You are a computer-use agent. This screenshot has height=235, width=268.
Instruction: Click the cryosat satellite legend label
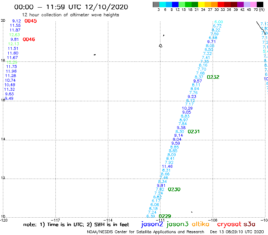point(229,224)
